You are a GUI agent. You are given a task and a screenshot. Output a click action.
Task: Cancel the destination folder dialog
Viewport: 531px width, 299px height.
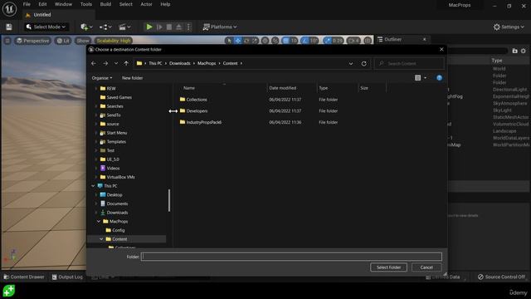coord(426,267)
